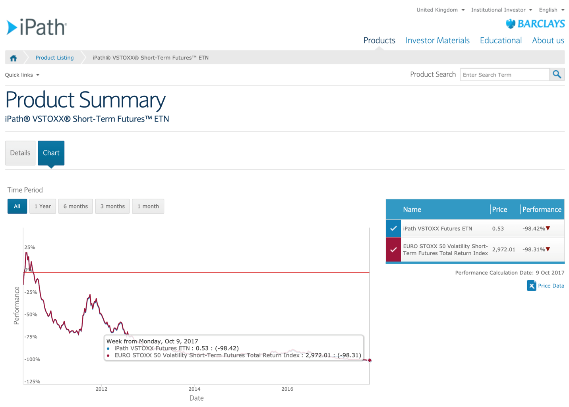Image resolution: width=569 pixels, height=407 pixels.
Task: Uncheck the iPath VSTOXX Futures ETN checkbox
Action: click(x=393, y=228)
